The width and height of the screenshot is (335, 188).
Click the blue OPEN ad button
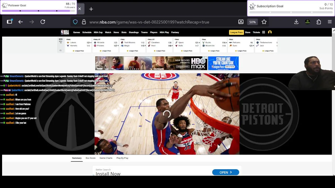coord(226,172)
